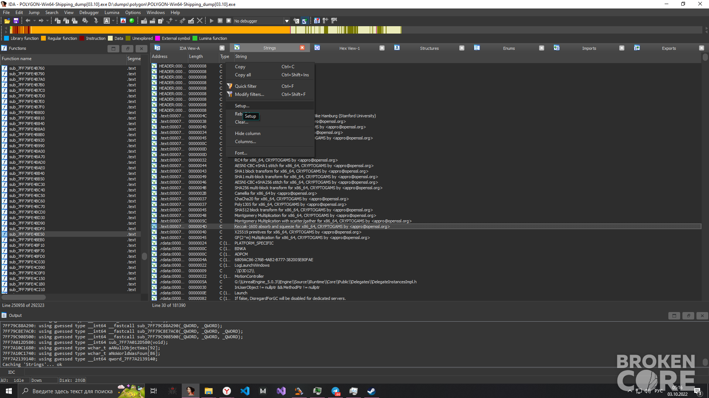Save the database with the floppy icon
Viewport: 709px width, 398px height.
pyautogui.click(x=16, y=21)
